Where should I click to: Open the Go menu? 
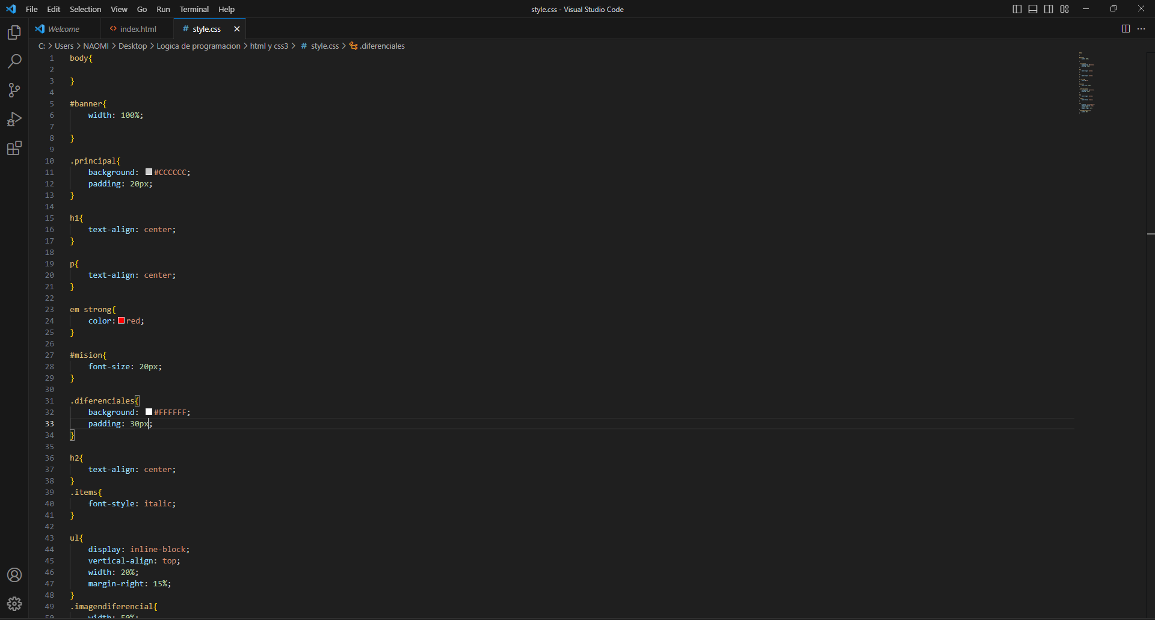tap(142, 9)
